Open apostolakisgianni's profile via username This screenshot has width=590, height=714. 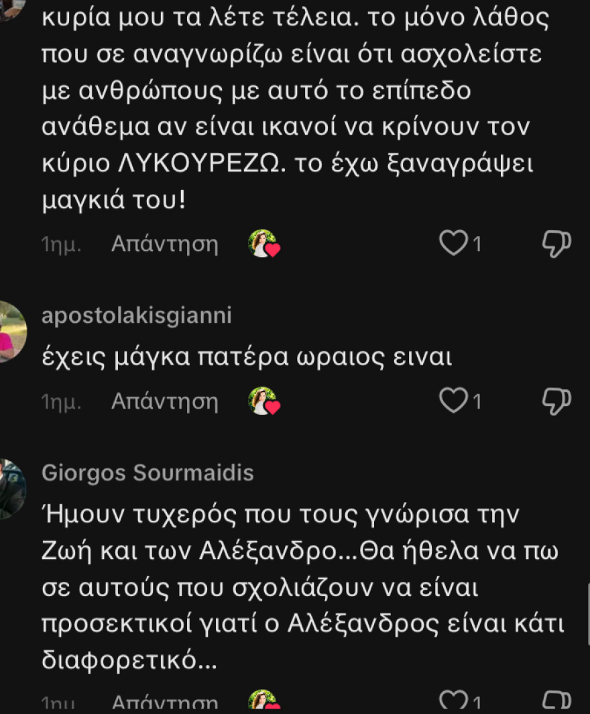[x=135, y=315]
